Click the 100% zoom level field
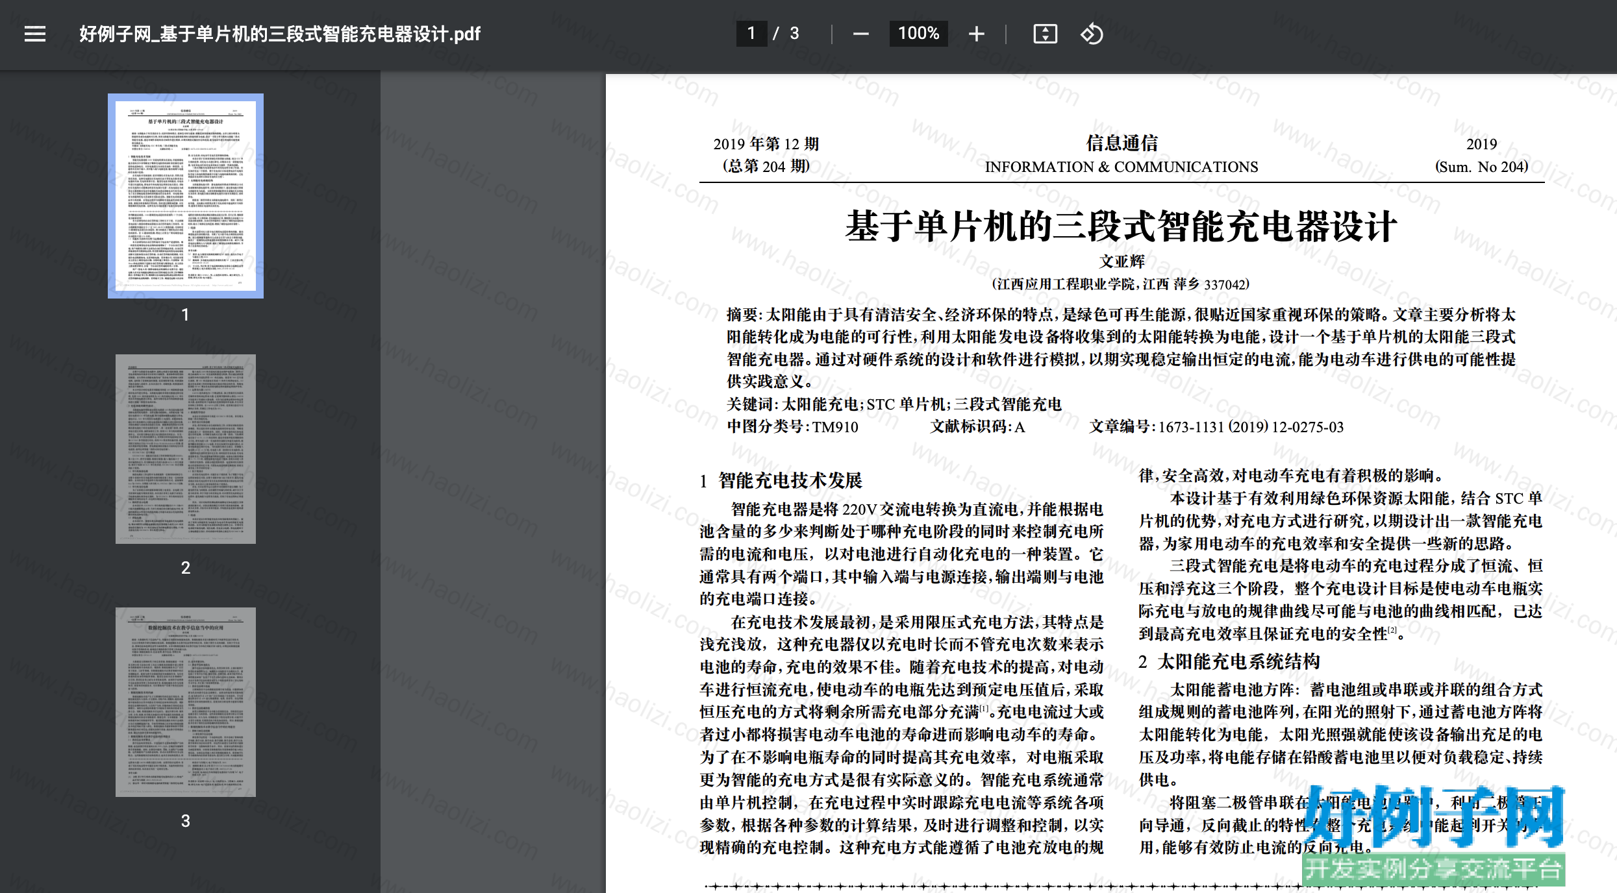This screenshot has width=1617, height=893. pos(918,33)
